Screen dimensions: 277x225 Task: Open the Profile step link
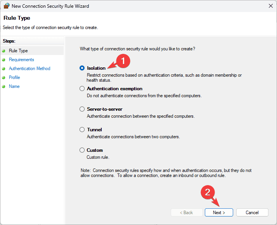[x=14, y=77]
